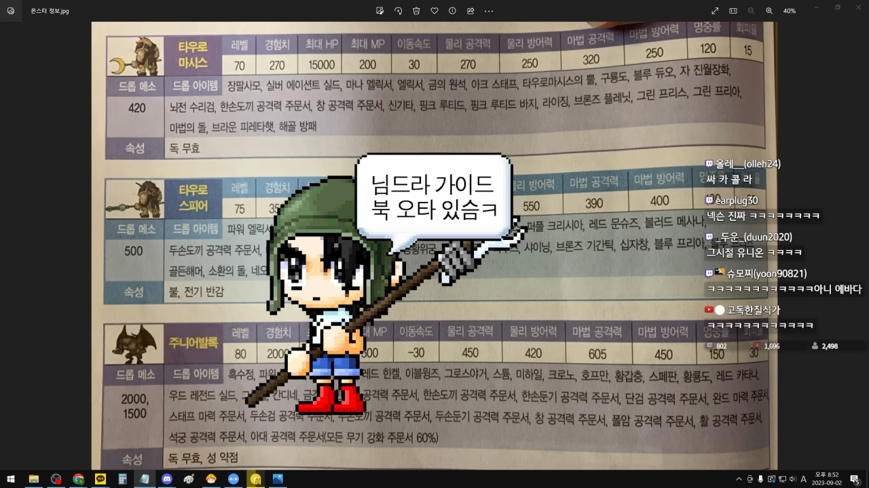This screenshot has height=488, width=869.
Task: Open the notepad-style app on taskbar
Action: (145, 479)
